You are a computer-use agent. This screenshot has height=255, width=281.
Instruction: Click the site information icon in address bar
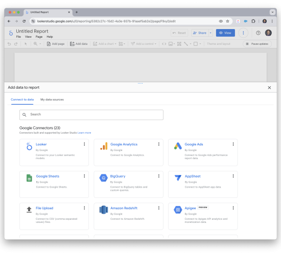[33, 21]
